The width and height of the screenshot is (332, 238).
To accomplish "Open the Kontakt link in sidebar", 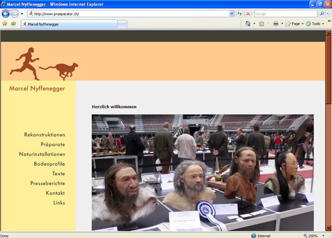I will [x=55, y=193].
